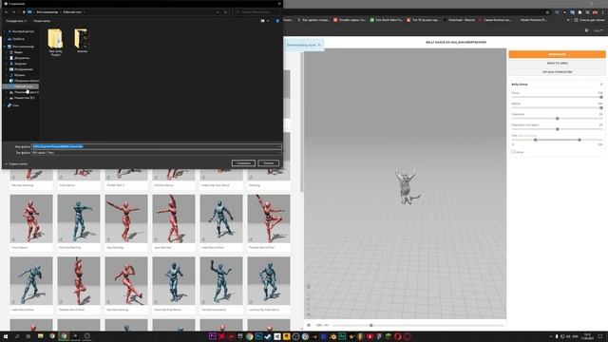The height and width of the screenshot is (342, 608).
Task: Open the view options dropdown arrow
Action: [268, 21]
